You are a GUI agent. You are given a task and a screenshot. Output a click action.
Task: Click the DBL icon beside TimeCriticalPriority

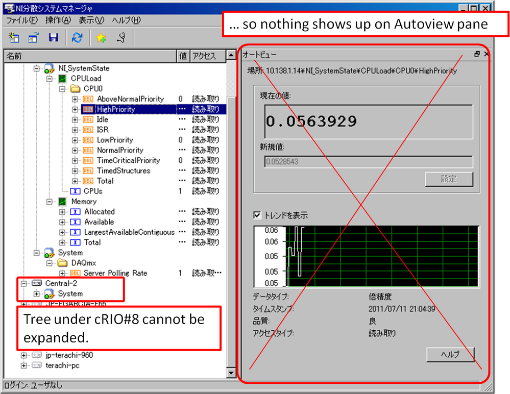[x=88, y=161]
